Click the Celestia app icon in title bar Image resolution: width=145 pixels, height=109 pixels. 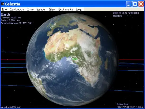[x=2, y=4]
